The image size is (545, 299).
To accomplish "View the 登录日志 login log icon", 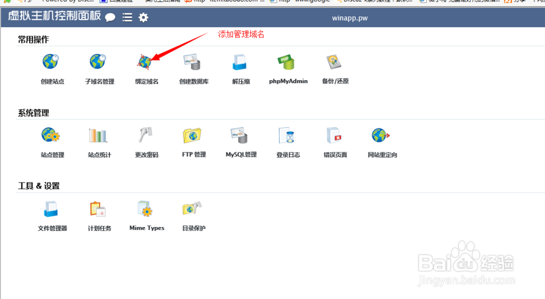I will pos(287,136).
